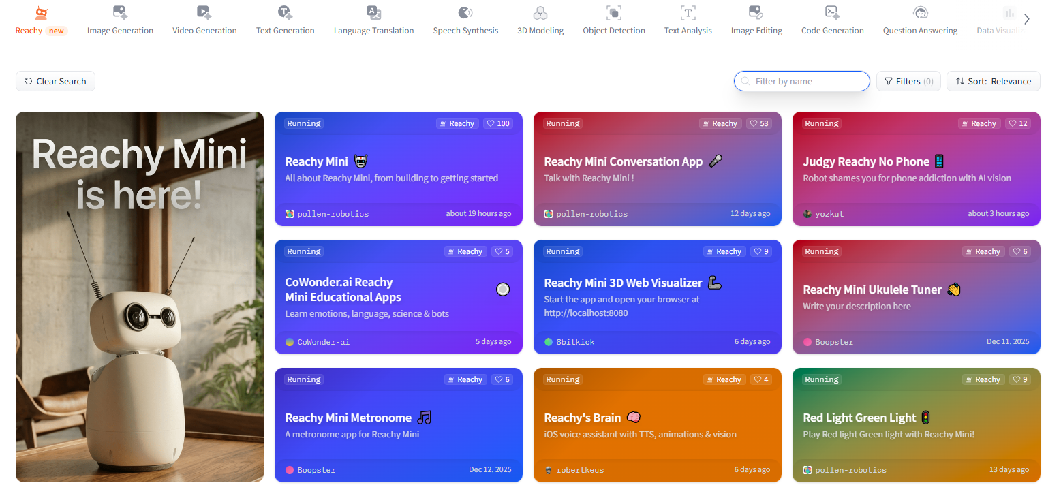Open the Filters (0) menu

click(908, 81)
